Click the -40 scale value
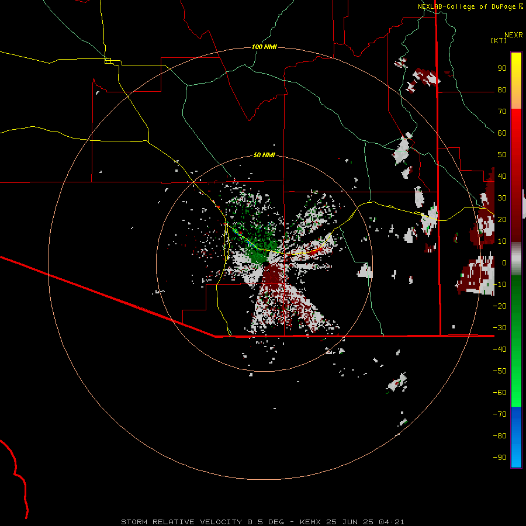Image resolution: width=526 pixels, height=526 pixels. (500, 349)
